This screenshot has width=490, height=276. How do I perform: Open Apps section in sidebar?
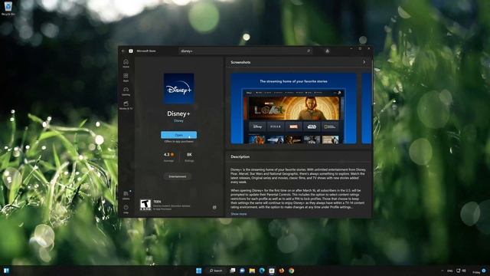[x=126, y=77]
